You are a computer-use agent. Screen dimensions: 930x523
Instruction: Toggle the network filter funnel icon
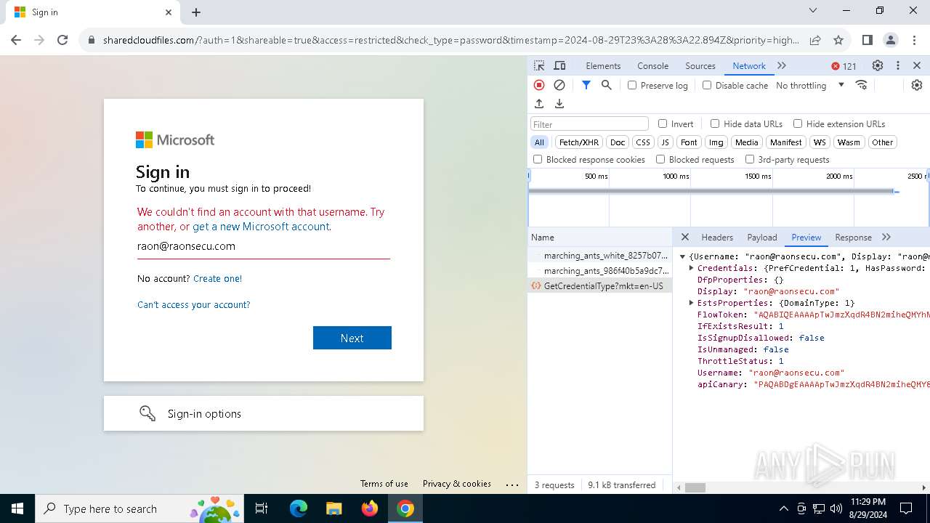coord(586,85)
